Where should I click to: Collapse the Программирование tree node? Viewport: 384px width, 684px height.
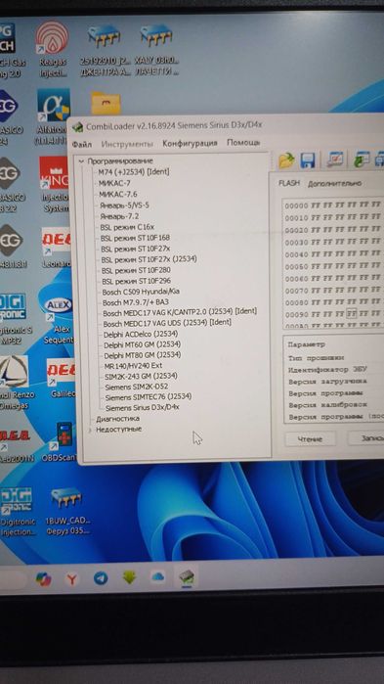coord(81,161)
